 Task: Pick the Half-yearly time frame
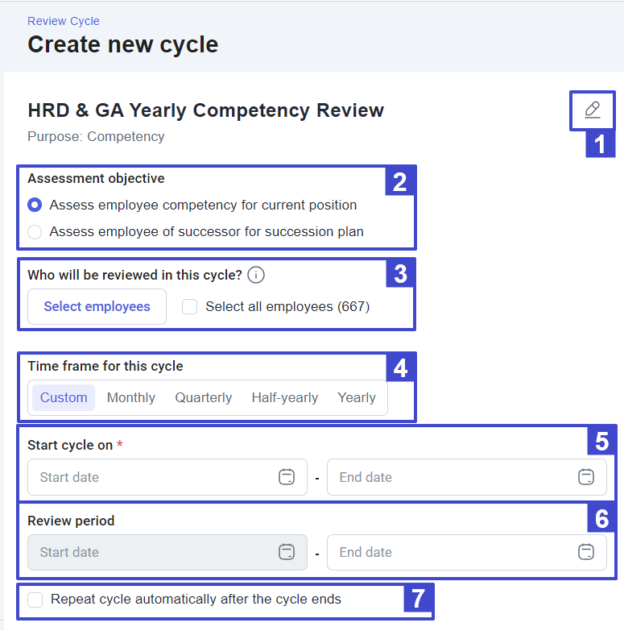[285, 397]
